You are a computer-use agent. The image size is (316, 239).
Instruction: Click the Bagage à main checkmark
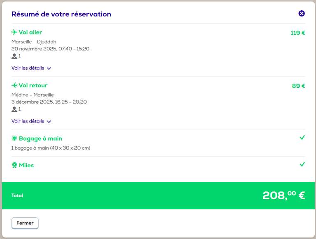click(x=302, y=138)
